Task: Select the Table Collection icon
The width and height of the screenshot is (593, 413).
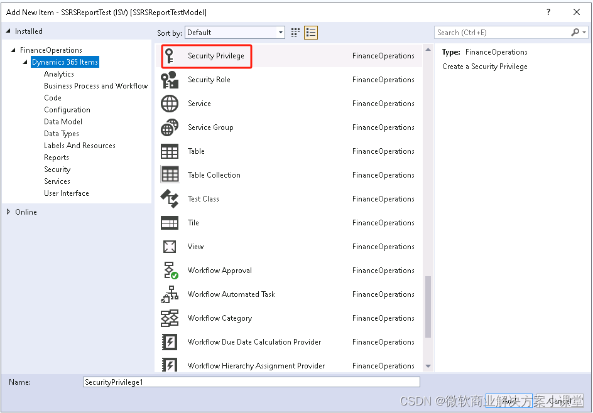Action: 170,175
